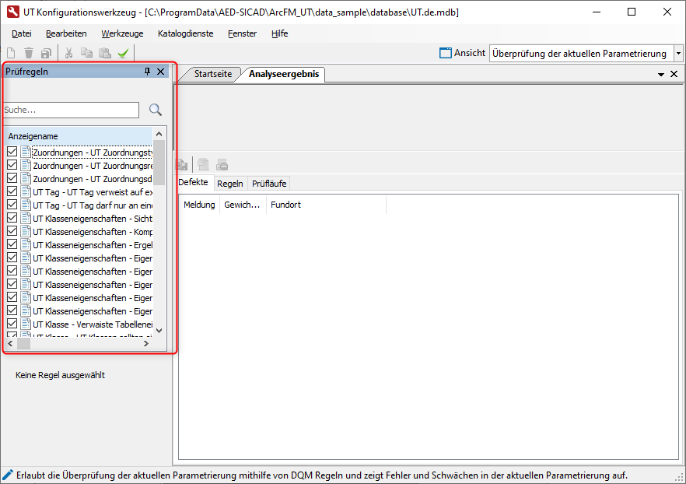Click the app wrench icon in title bar
The width and height of the screenshot is (686, 484).
(x=12, y=12)
